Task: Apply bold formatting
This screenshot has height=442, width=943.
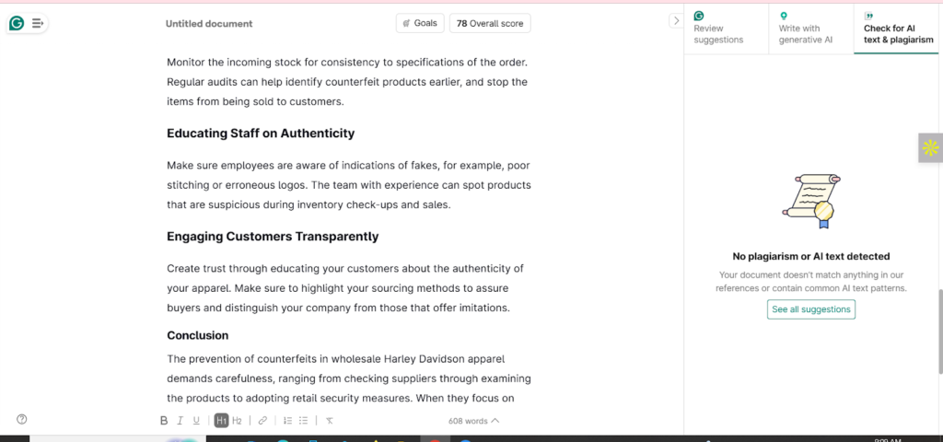Action: (x=164, y=421)
